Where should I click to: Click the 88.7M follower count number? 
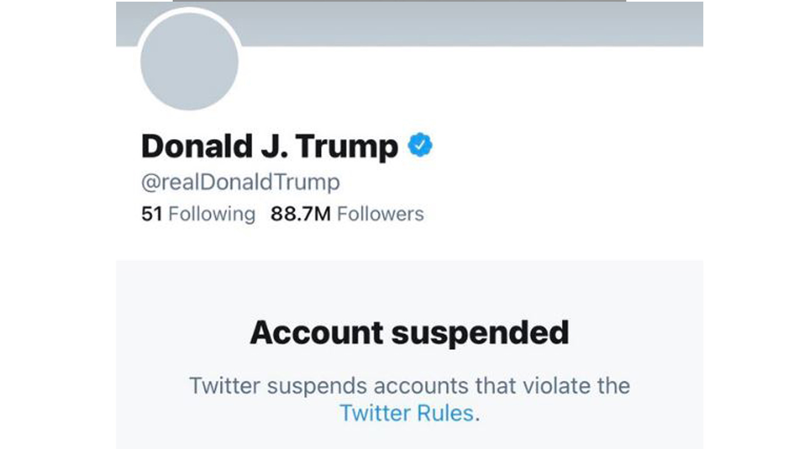click(300, 214)
